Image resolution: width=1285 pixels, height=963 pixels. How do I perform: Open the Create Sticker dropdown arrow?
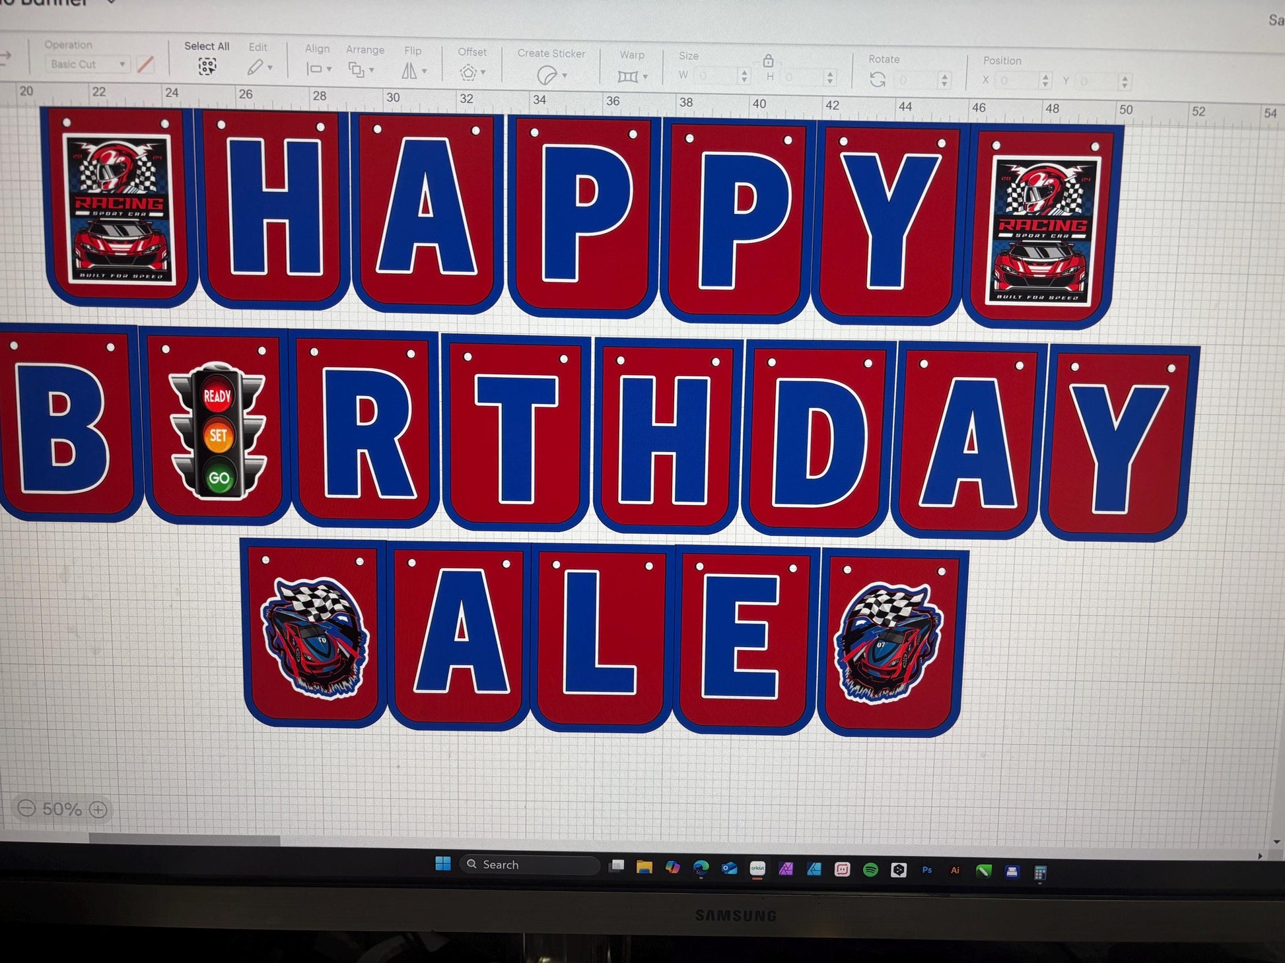tap(565, 76)
